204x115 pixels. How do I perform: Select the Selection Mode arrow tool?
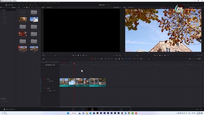click(x=92, y=59)
